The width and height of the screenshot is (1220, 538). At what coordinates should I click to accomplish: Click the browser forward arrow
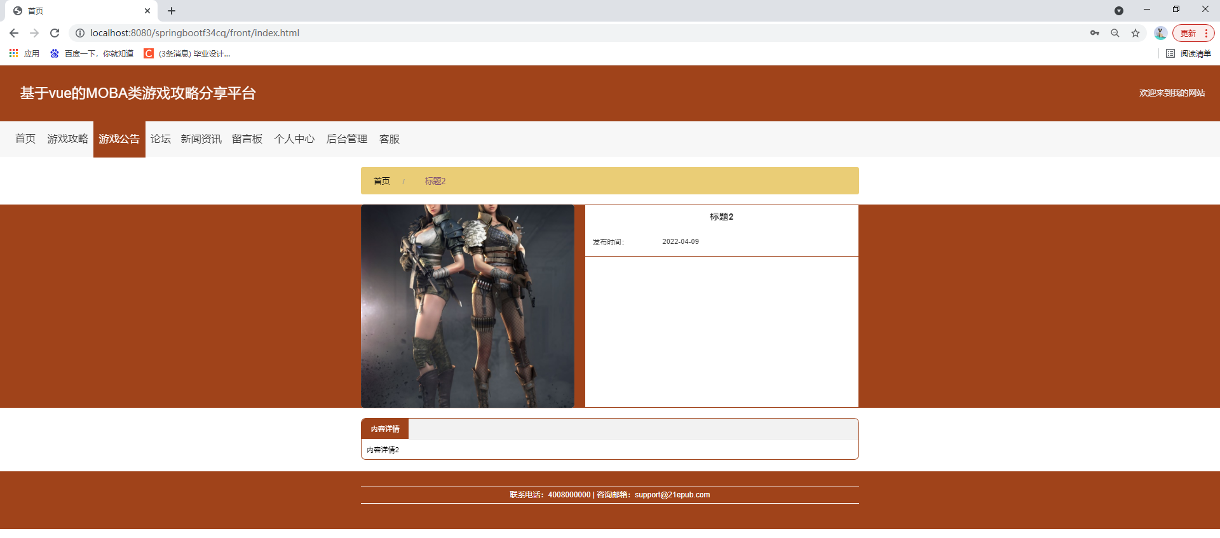coord(34,33)
